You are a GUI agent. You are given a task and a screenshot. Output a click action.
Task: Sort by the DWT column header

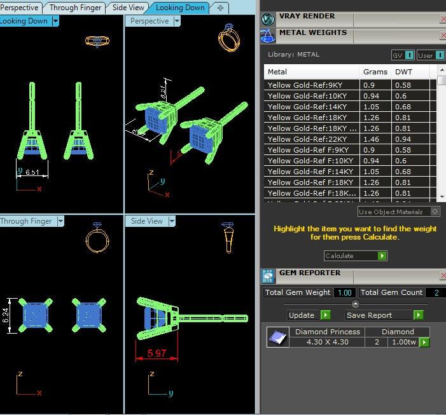pos(410,72)
